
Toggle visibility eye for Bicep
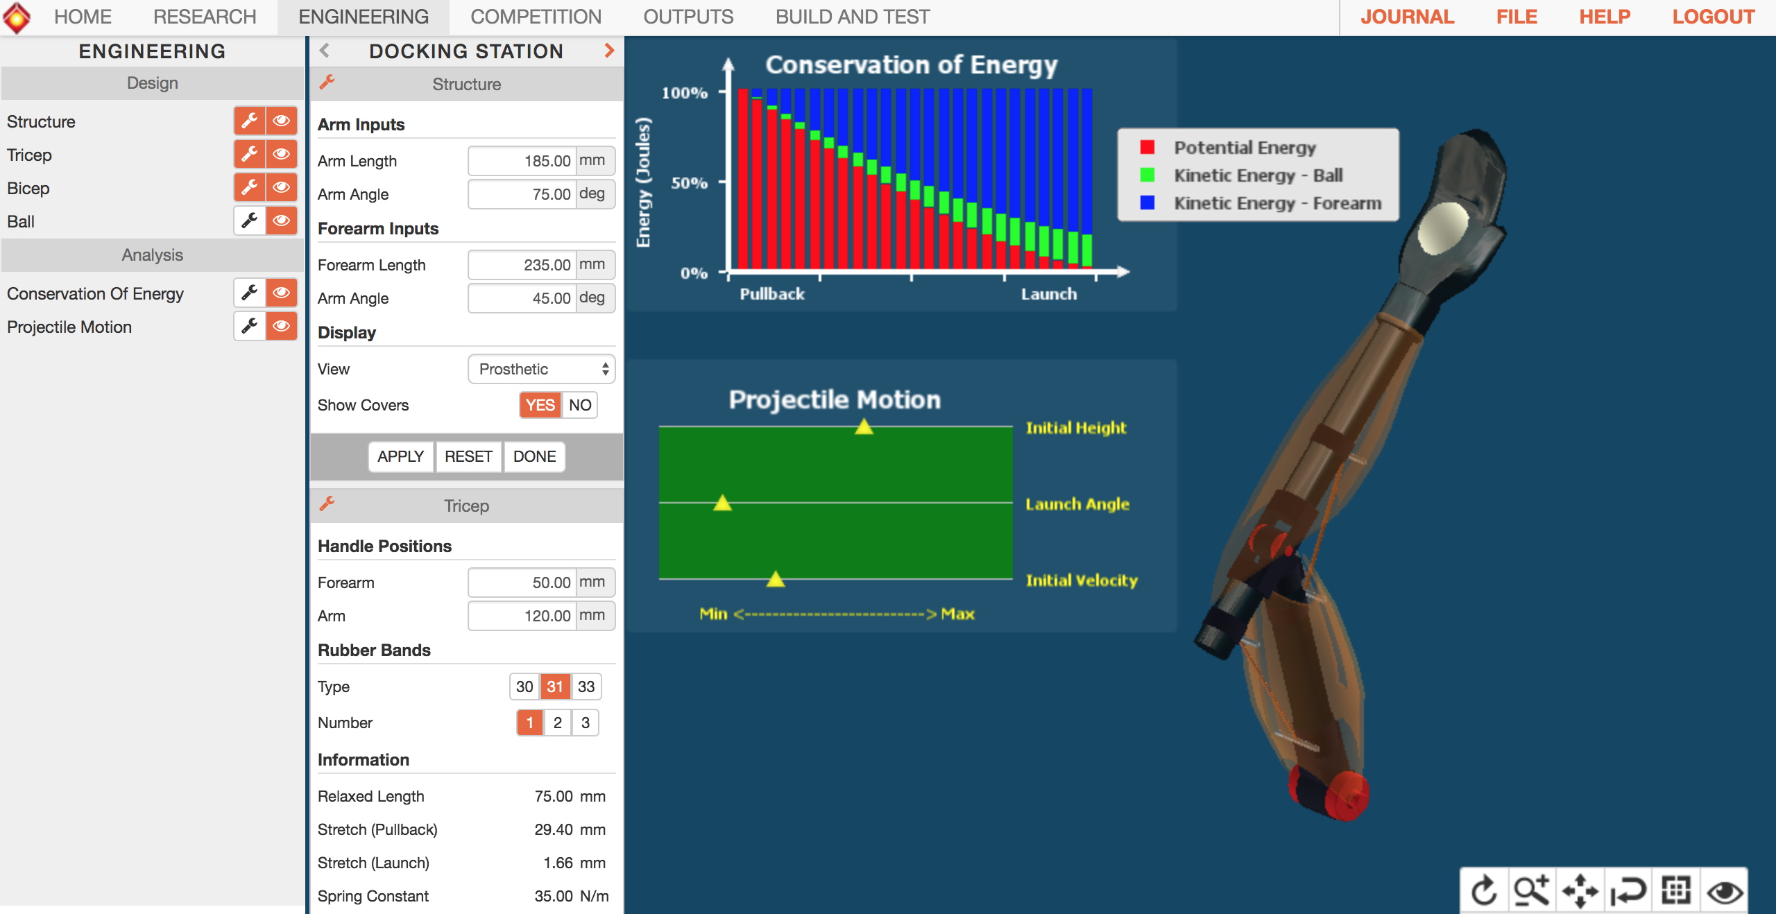tap(281, 187)
